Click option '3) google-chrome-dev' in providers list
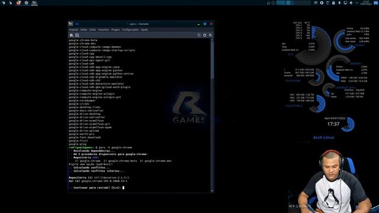 [x=156, y=161]
